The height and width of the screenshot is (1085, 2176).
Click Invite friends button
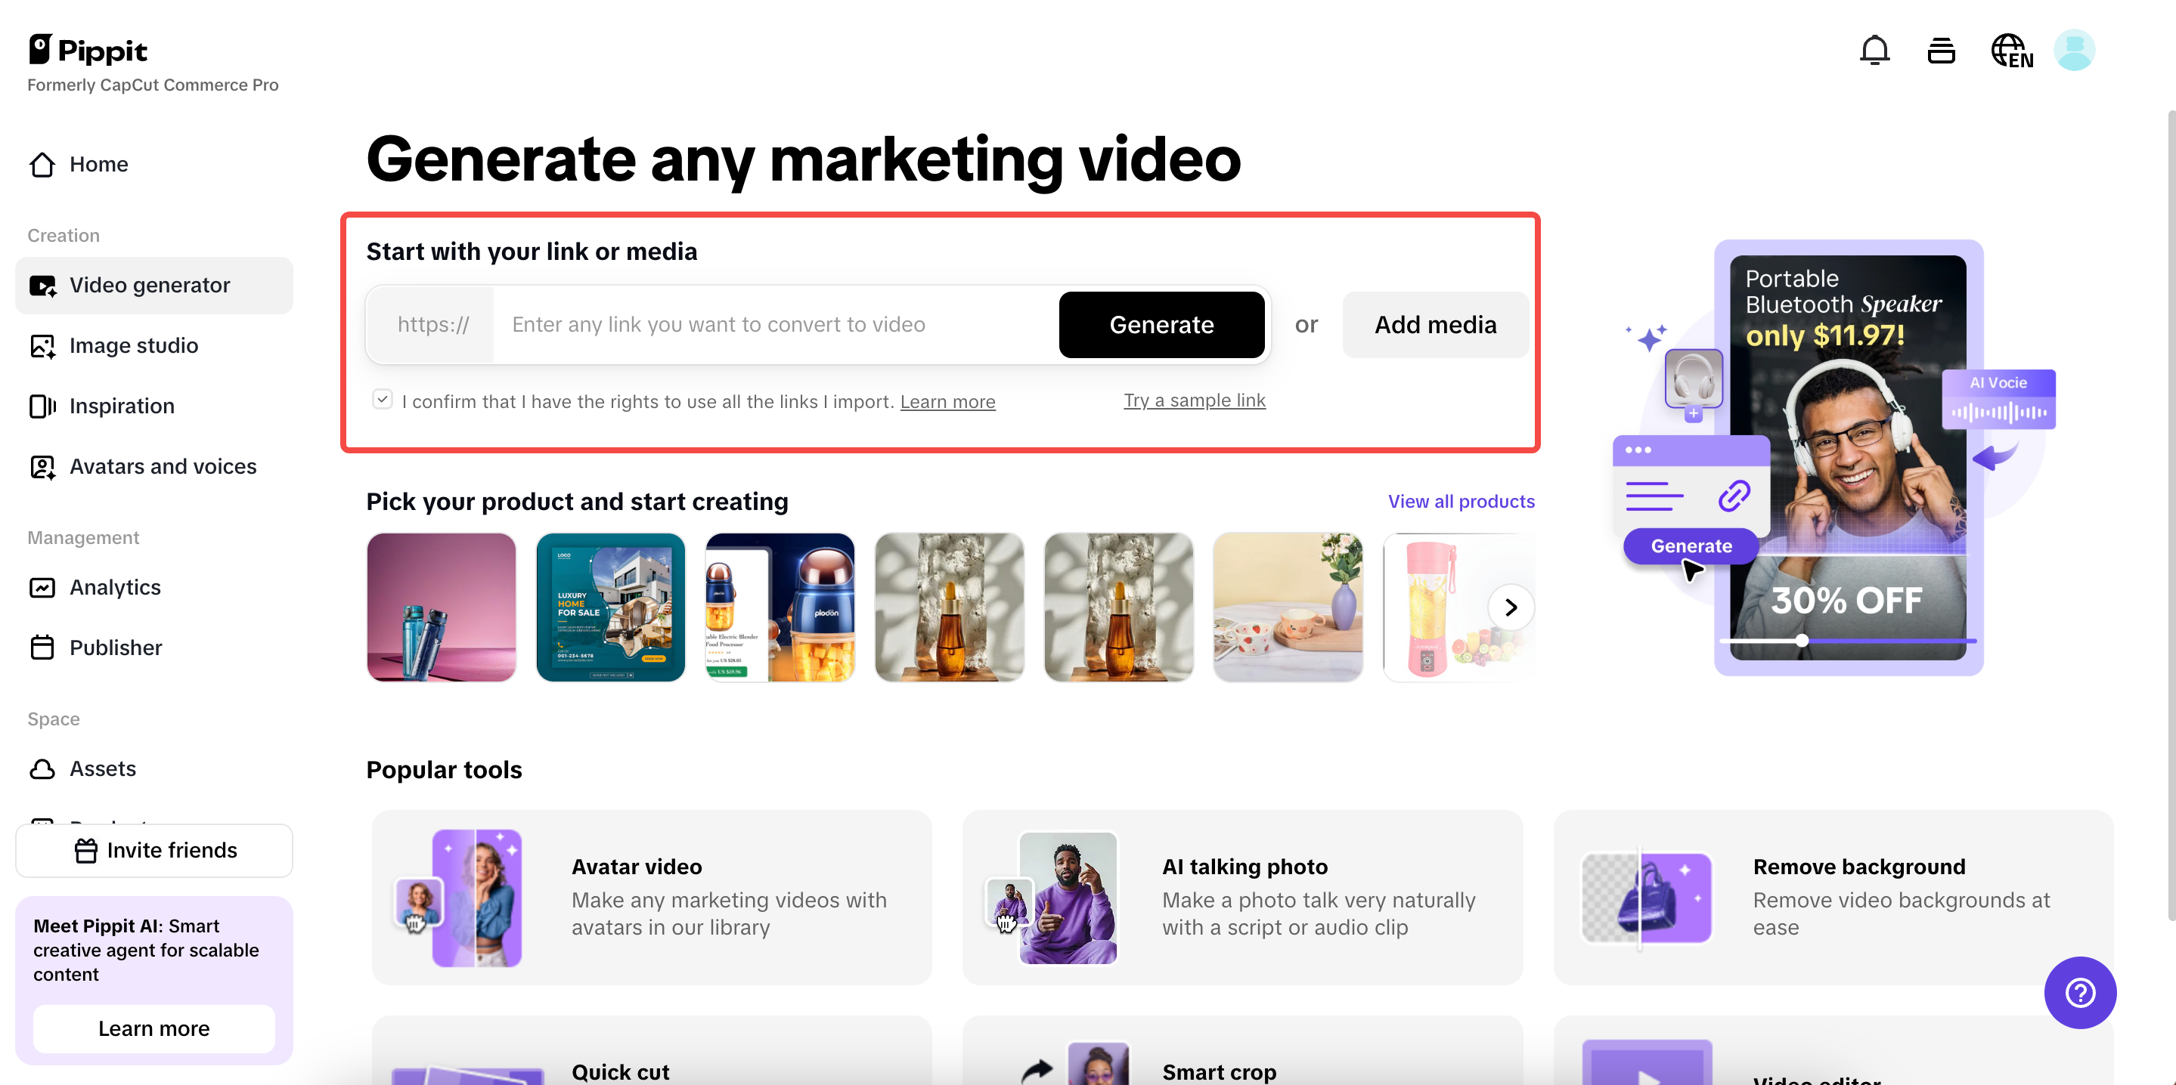click(x=153, y=850)
